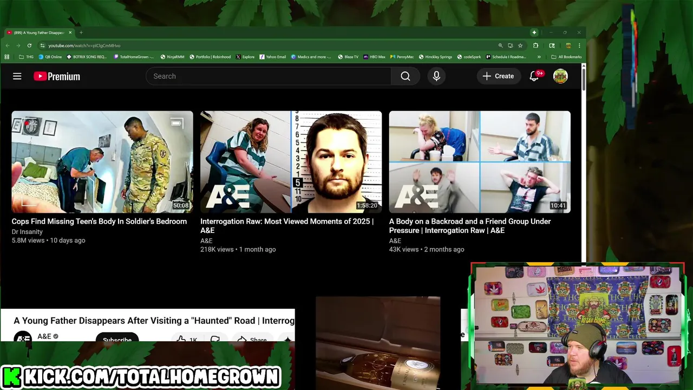Image resolution: width=693 pixels, height=390 pixels.
Task: Open Schedule I Roadmap bookmark
Action: pyautogui.click(x=506, y=57)
